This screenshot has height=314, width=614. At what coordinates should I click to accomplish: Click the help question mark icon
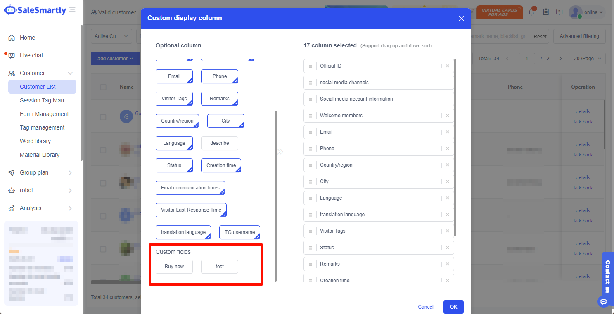click(x=559, y=12)
